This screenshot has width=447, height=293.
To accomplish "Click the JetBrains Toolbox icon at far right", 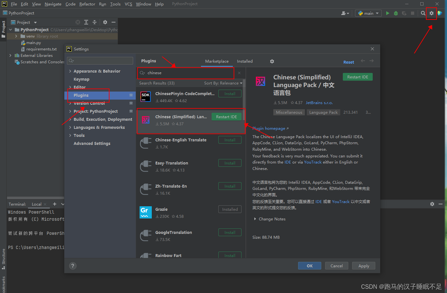I will [440, 13].
